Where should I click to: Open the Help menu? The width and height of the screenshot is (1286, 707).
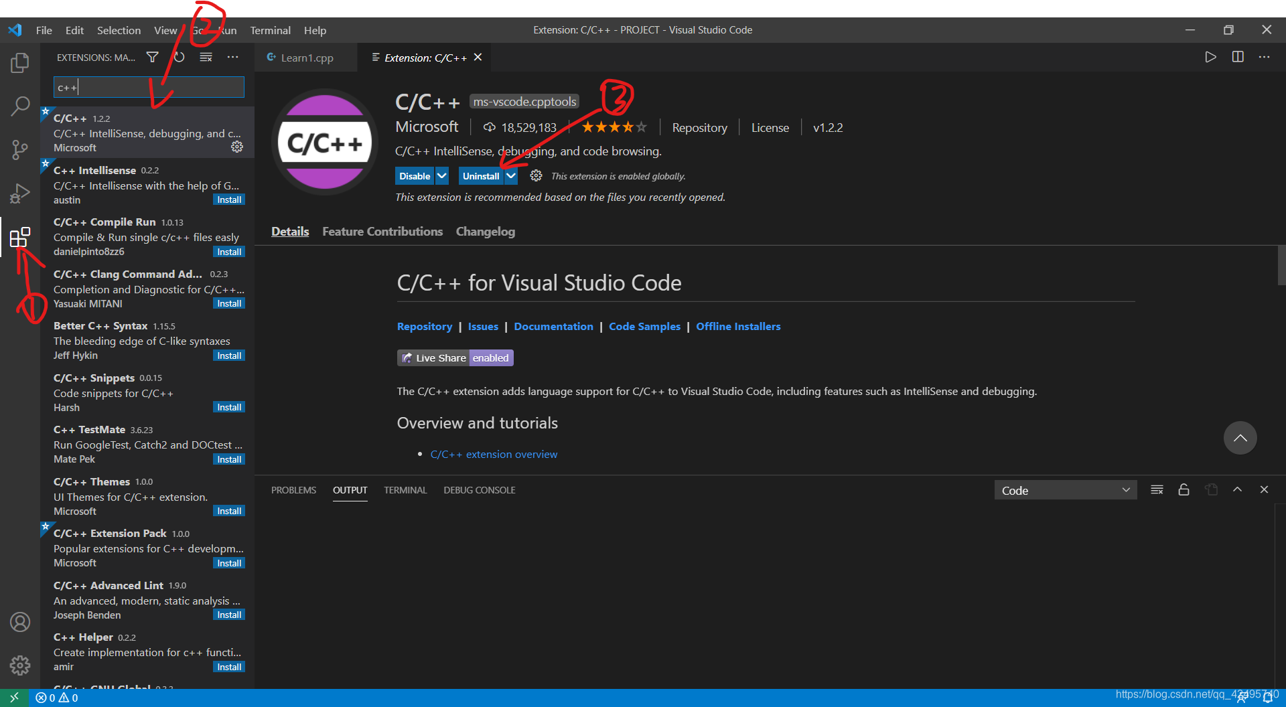tap(315, 30)
